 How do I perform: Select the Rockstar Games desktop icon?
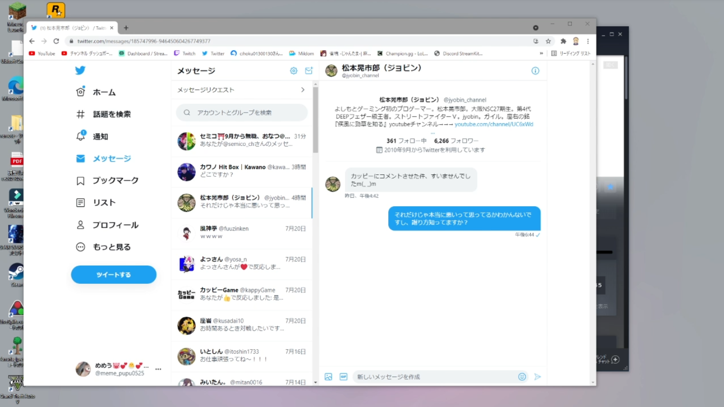[55, 10]
